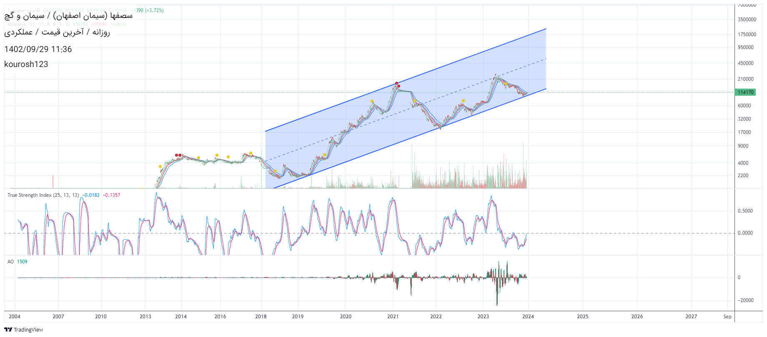767x337 pixels.
Task: Click the subtitle روزانه / آخرین قیمت / عملکردی
Action: pyautogui.click(x=57, y=32)
